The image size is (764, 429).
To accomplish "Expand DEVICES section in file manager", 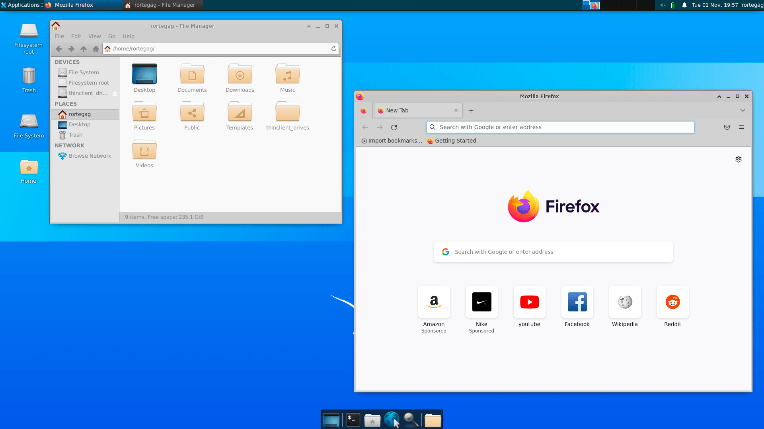I will 67,62.
